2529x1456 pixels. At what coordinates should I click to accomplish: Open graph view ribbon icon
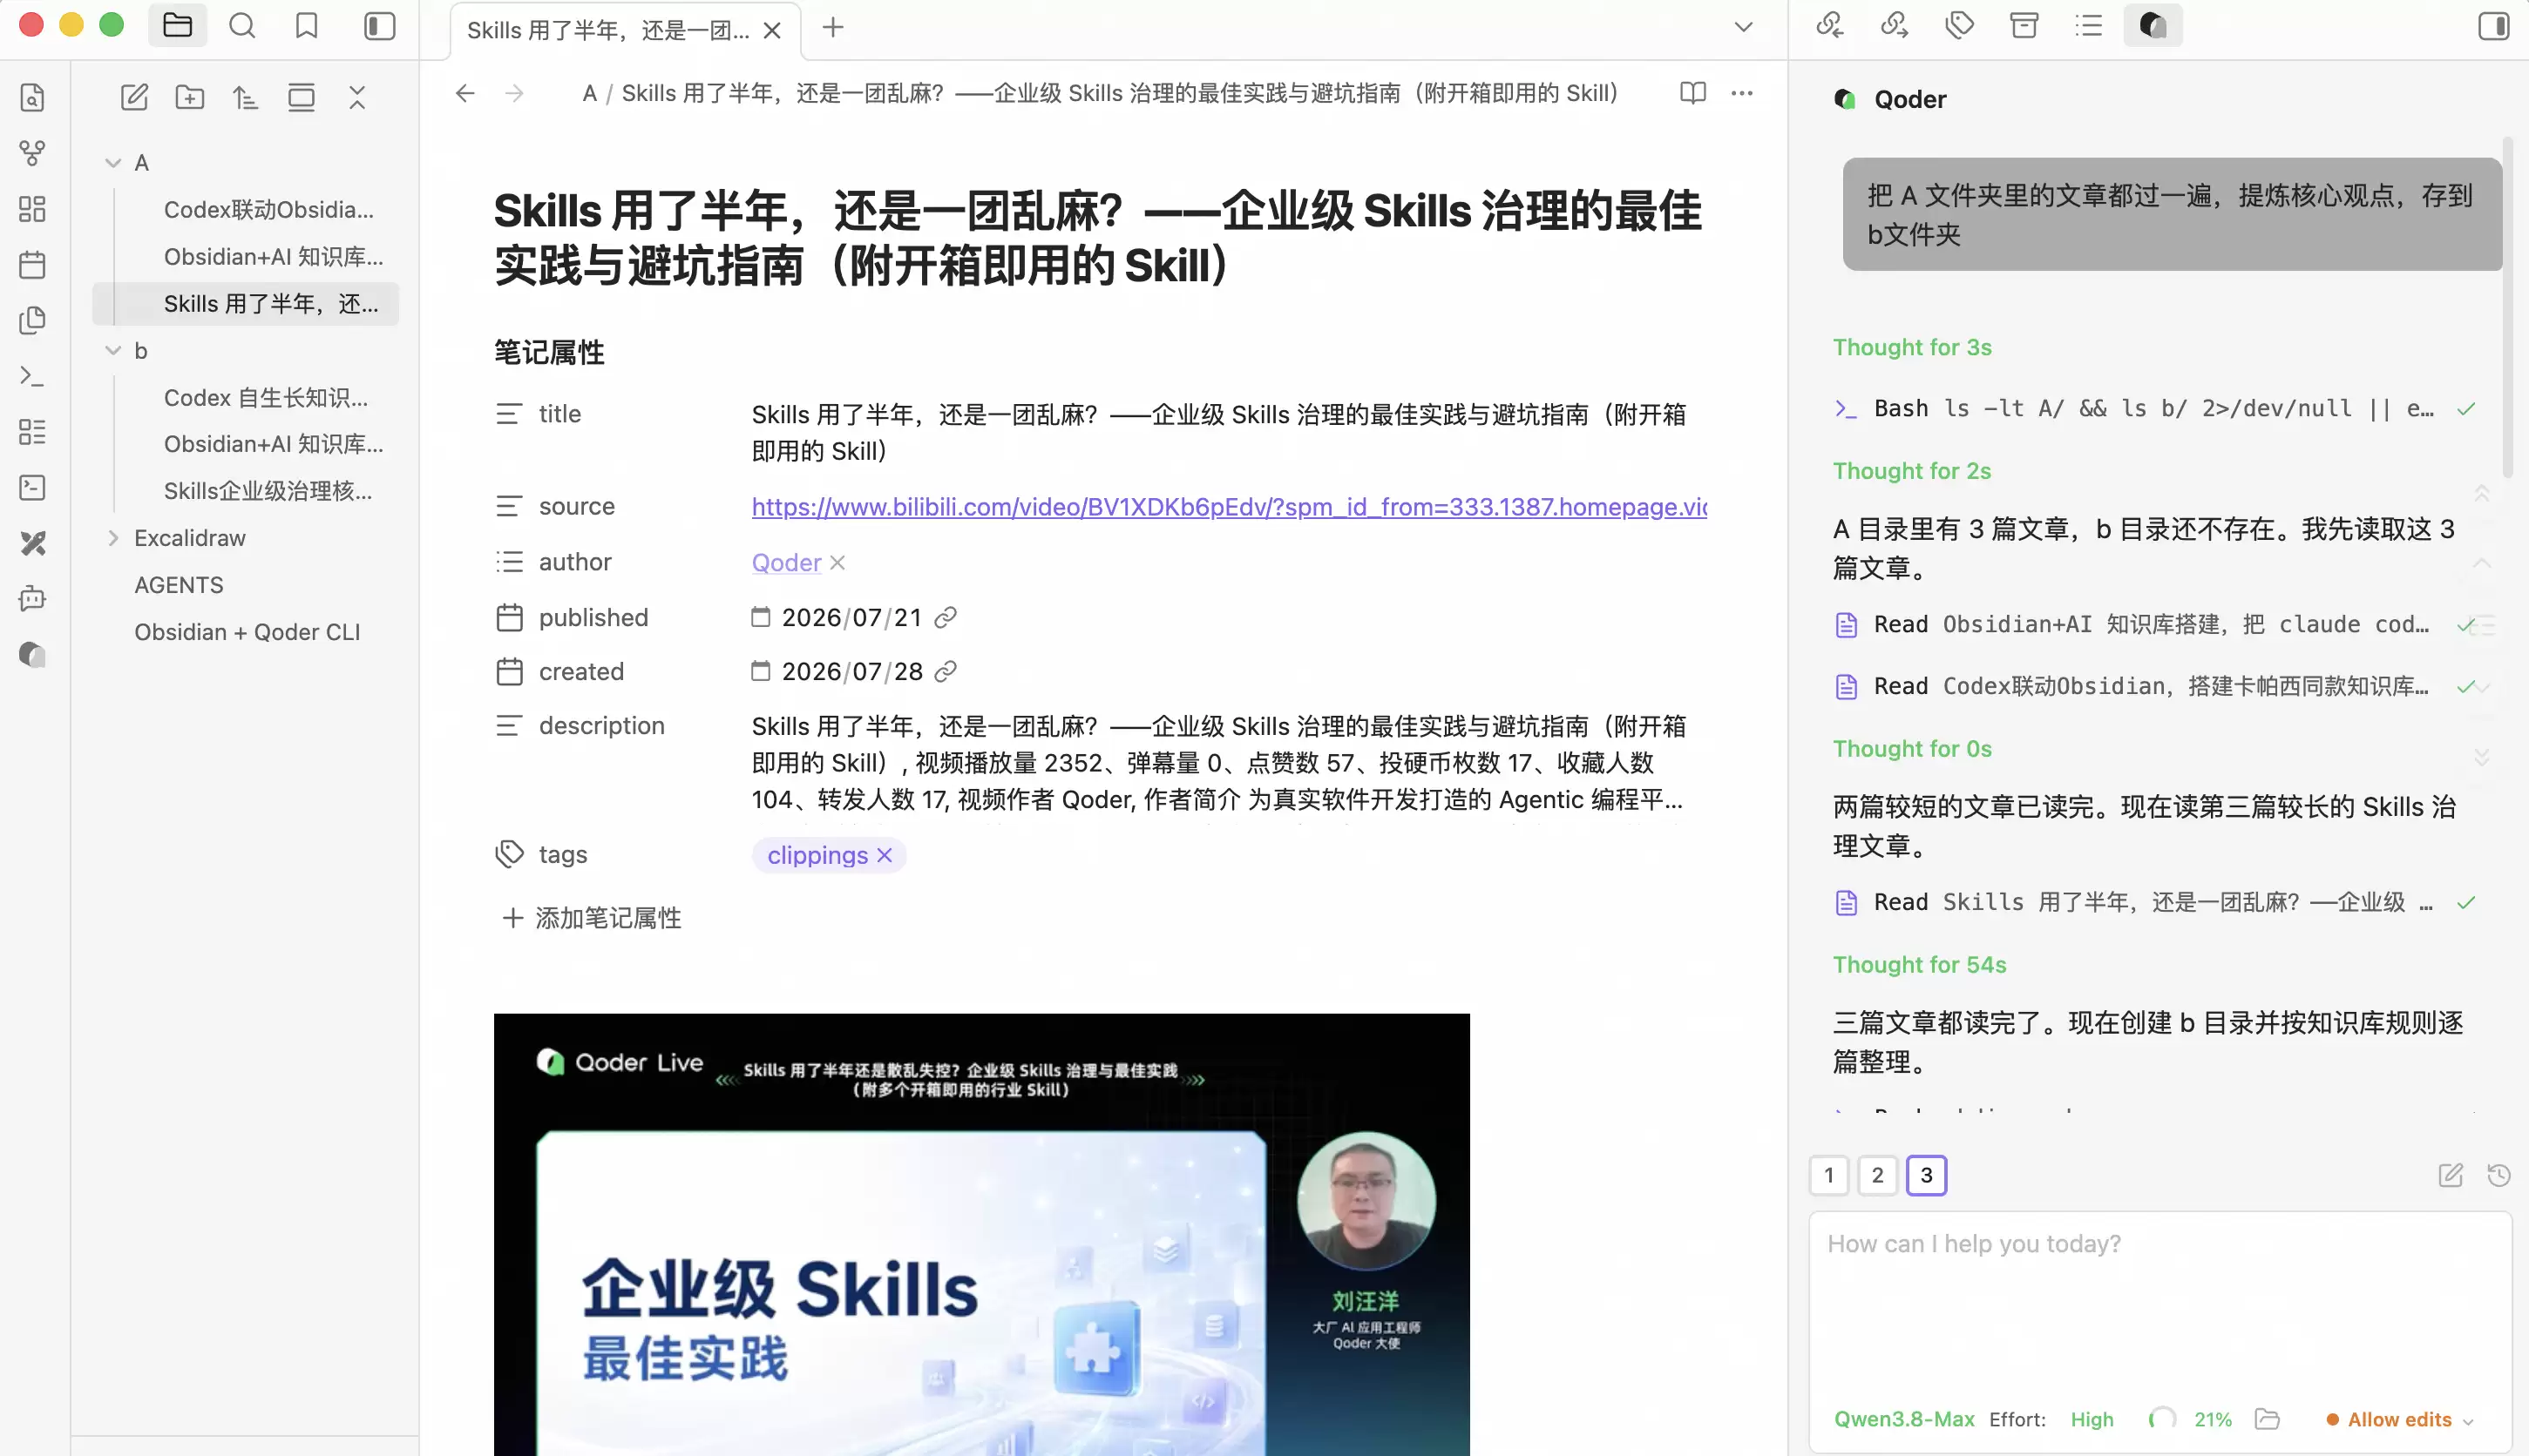click(x=32, y=153)
